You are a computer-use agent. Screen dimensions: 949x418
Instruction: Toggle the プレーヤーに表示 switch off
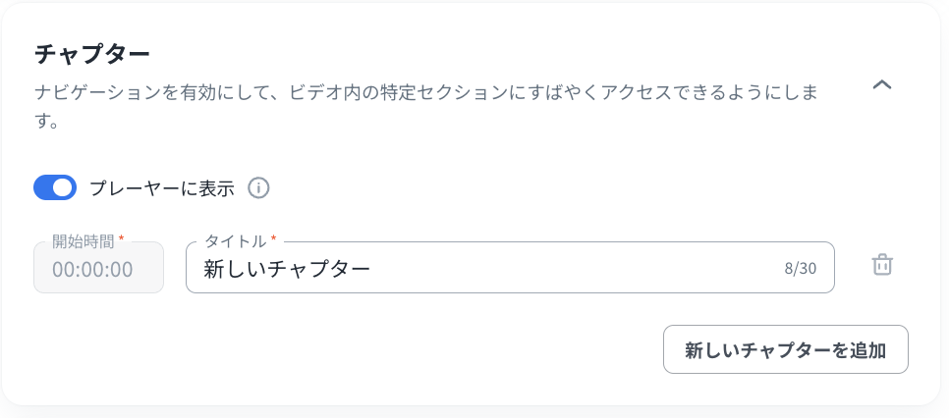[x=55, y=187]
